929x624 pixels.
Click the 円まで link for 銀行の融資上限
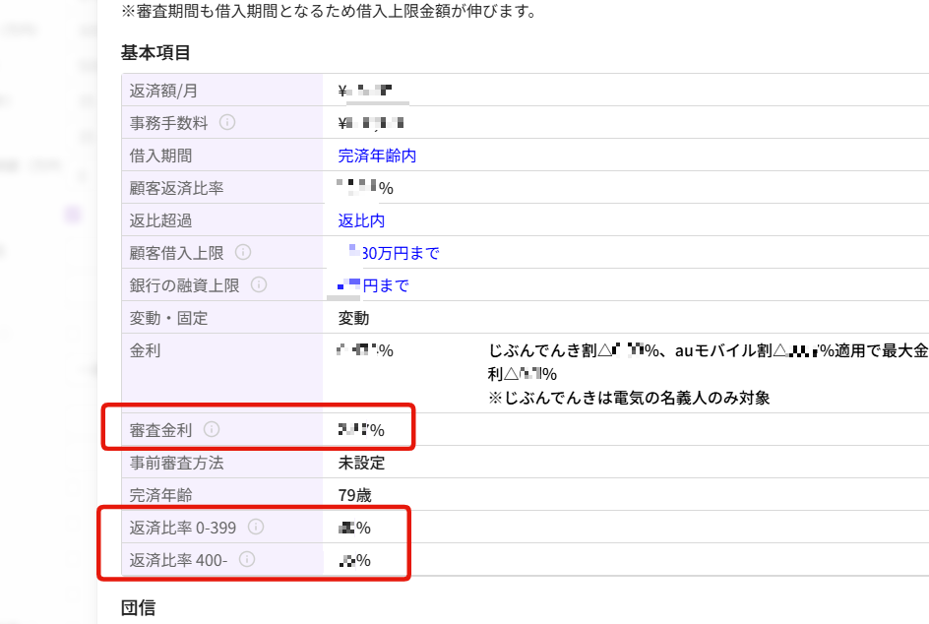click(385, 285)
